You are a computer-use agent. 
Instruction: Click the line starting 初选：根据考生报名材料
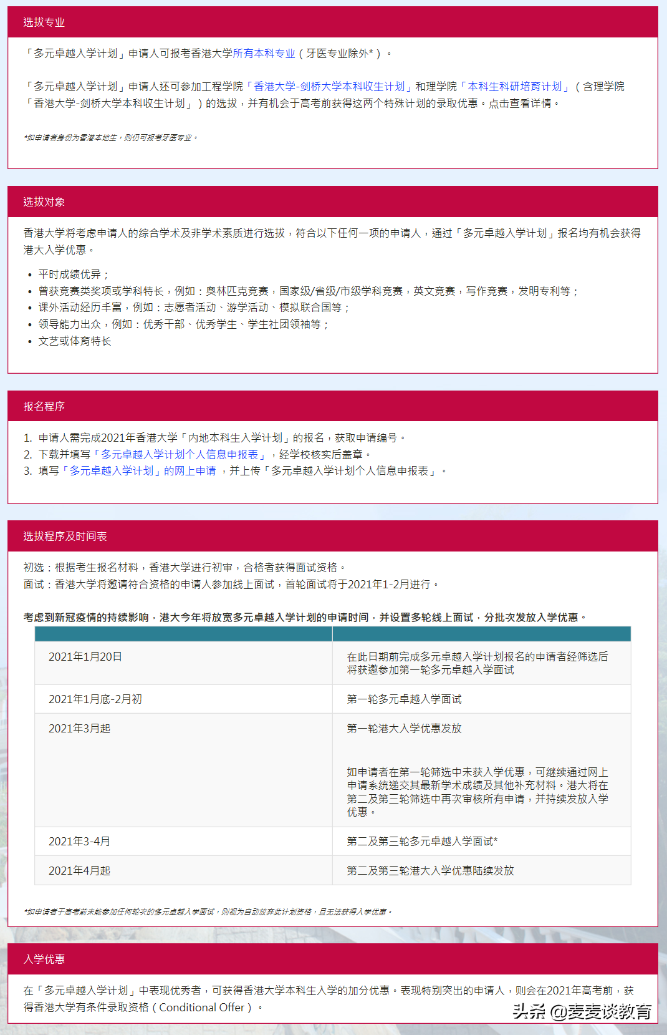[185, 568]
